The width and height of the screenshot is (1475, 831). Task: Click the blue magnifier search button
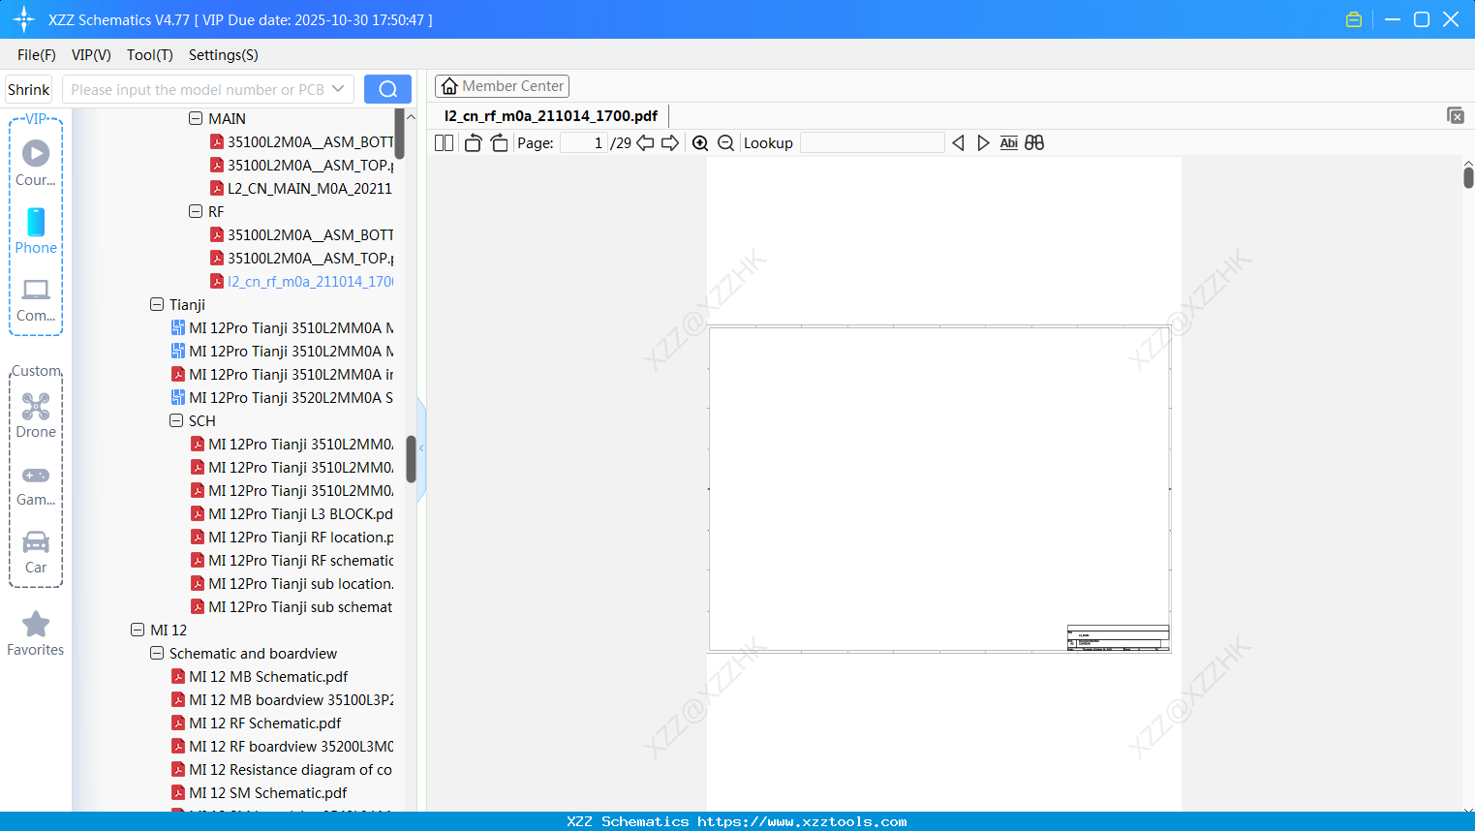tap(387, 89)
